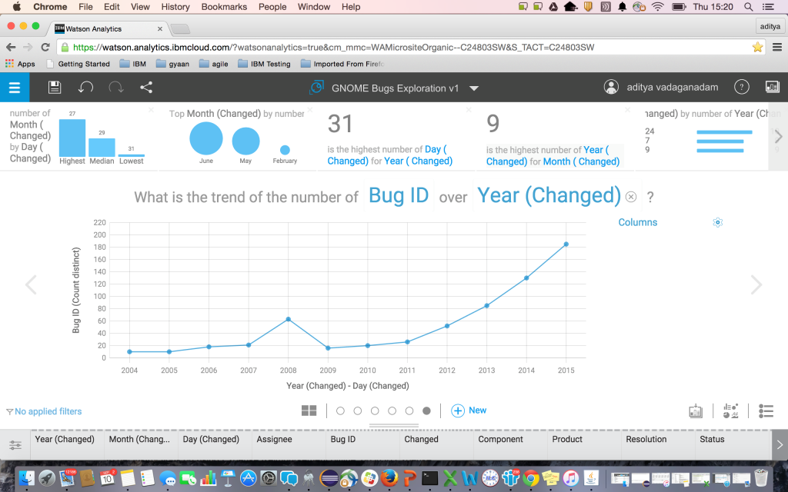Remove Year (Changed) with the x icon
Viewport: 788px width, 492px height.
[631, 197]
